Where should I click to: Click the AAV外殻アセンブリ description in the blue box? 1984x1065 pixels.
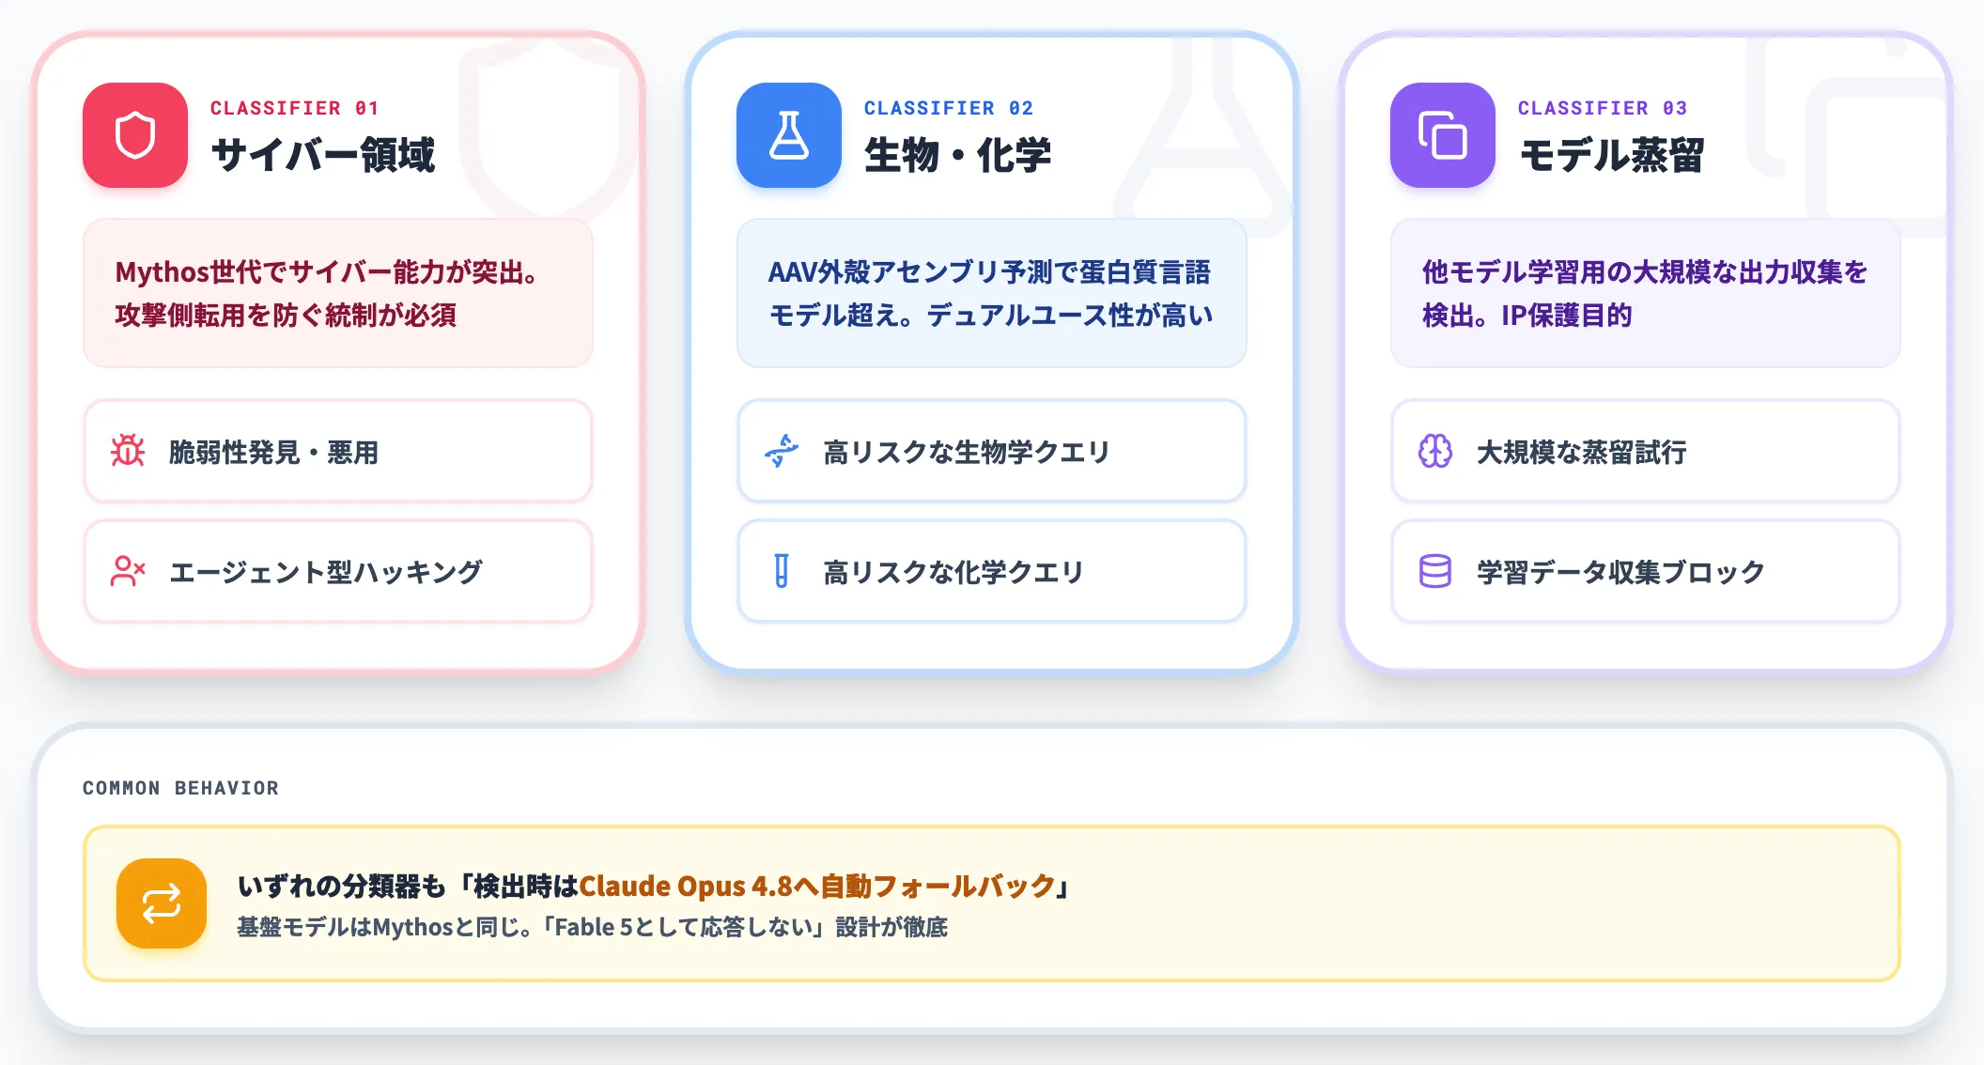click(990, 294)
